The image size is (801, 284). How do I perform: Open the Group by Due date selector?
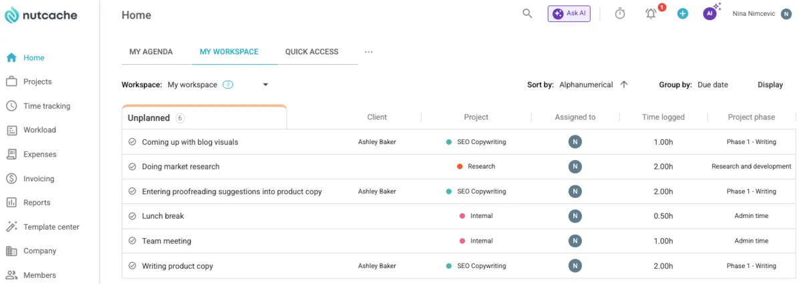[713, 85]
